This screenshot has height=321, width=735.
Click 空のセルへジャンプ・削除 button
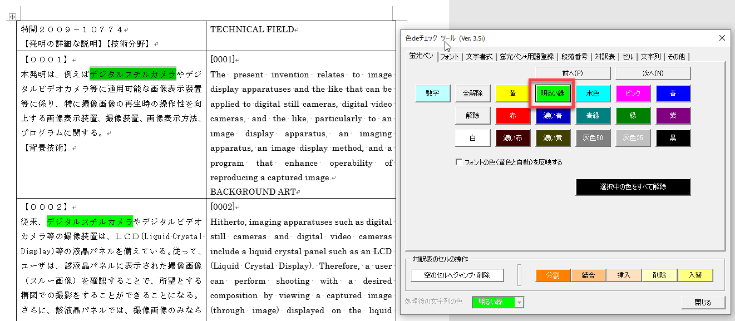457,275
